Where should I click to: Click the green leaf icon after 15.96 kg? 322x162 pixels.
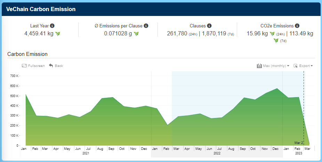coord(272,34)
